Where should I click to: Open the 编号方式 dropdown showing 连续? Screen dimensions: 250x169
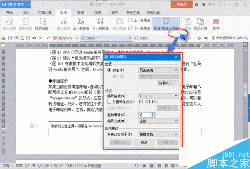(x=159, y=121)
